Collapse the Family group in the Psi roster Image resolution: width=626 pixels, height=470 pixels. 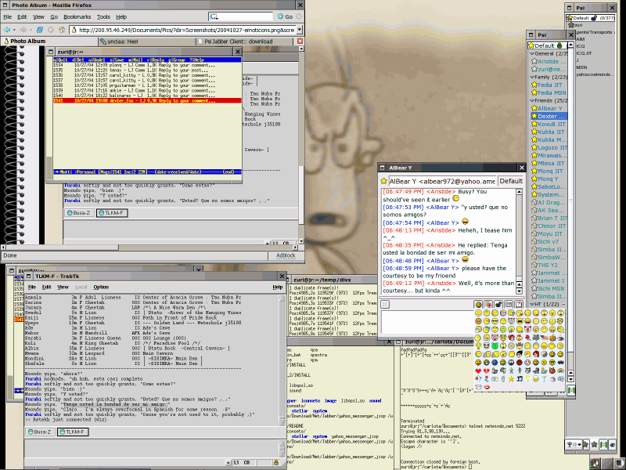[x=533, y=78]
